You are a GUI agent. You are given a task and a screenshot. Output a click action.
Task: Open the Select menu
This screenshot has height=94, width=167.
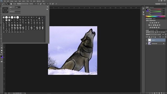pyautogui.click(x=24, y=1)
